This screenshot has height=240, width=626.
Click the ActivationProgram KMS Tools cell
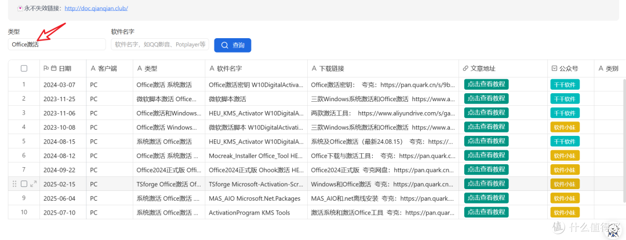(x=256, y=213)
